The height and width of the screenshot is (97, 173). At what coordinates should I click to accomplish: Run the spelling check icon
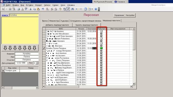(26, 9)
